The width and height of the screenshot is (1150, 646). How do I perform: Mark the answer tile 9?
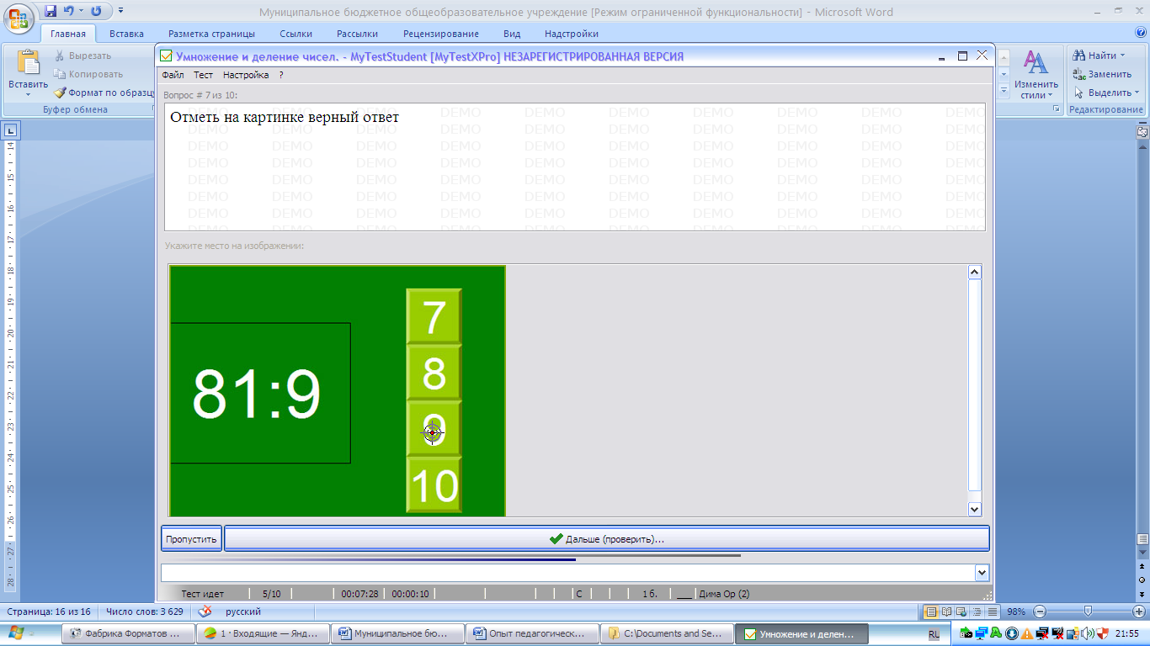(x=434, y=428)
